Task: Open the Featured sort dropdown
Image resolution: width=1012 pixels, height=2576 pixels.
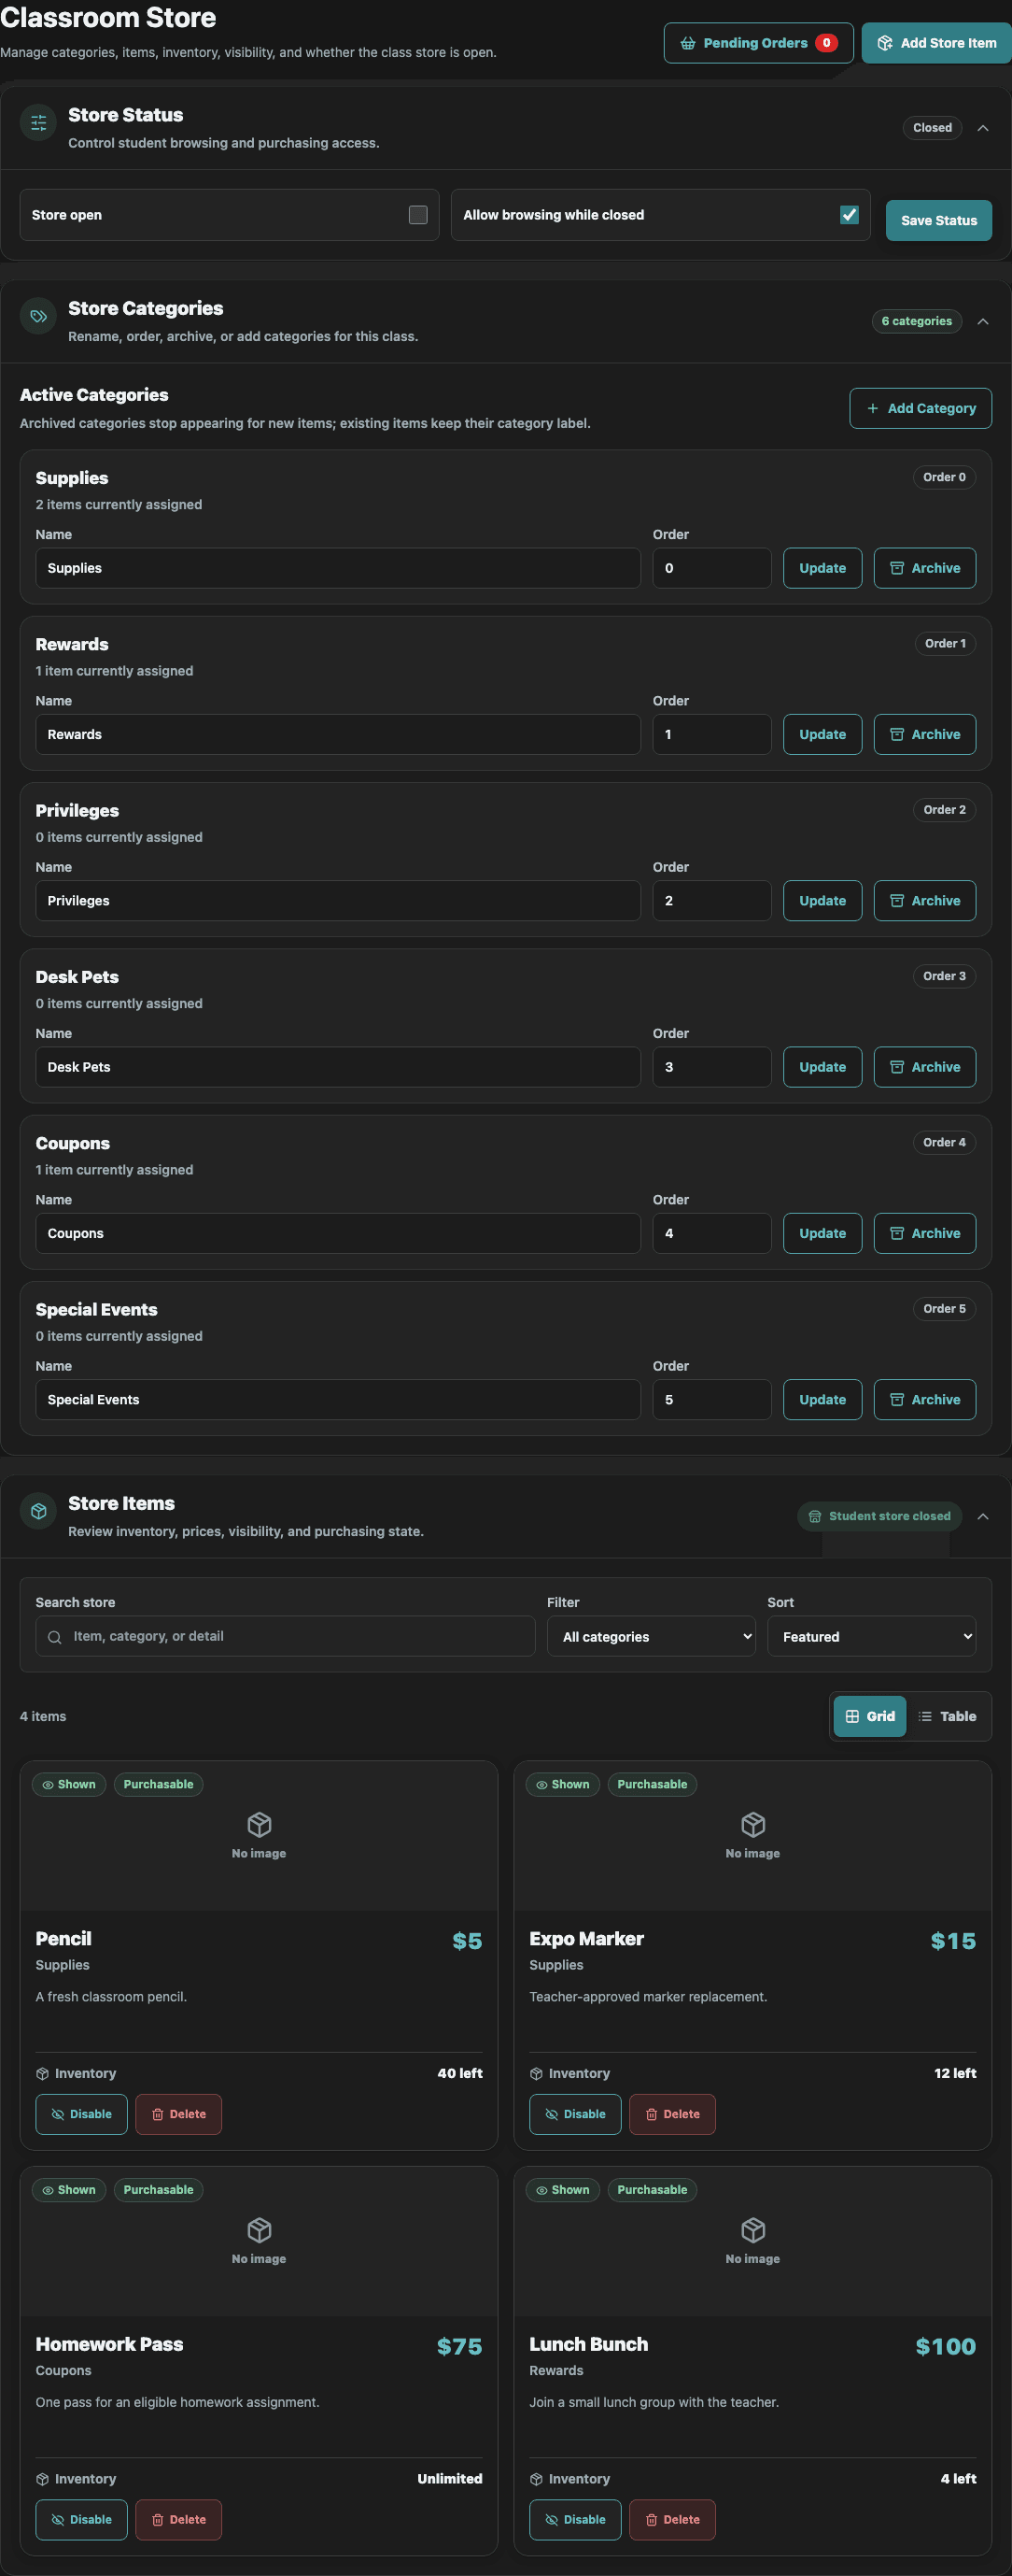Action: click(871, 1637)
